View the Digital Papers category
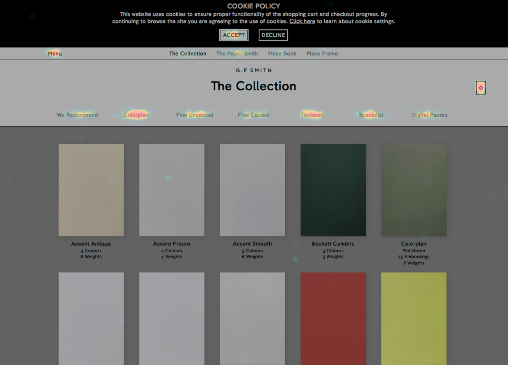 (430, 115)
